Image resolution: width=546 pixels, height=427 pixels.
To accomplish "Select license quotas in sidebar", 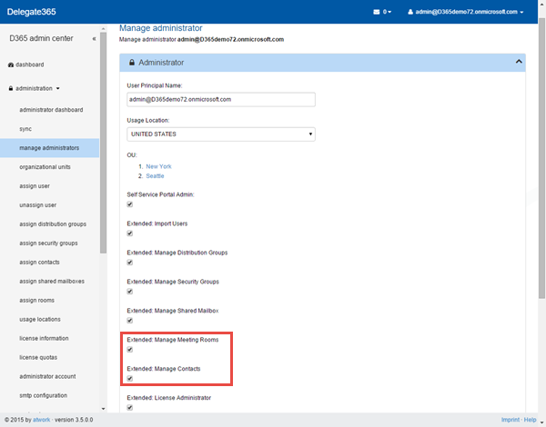I will coord(39,357).
